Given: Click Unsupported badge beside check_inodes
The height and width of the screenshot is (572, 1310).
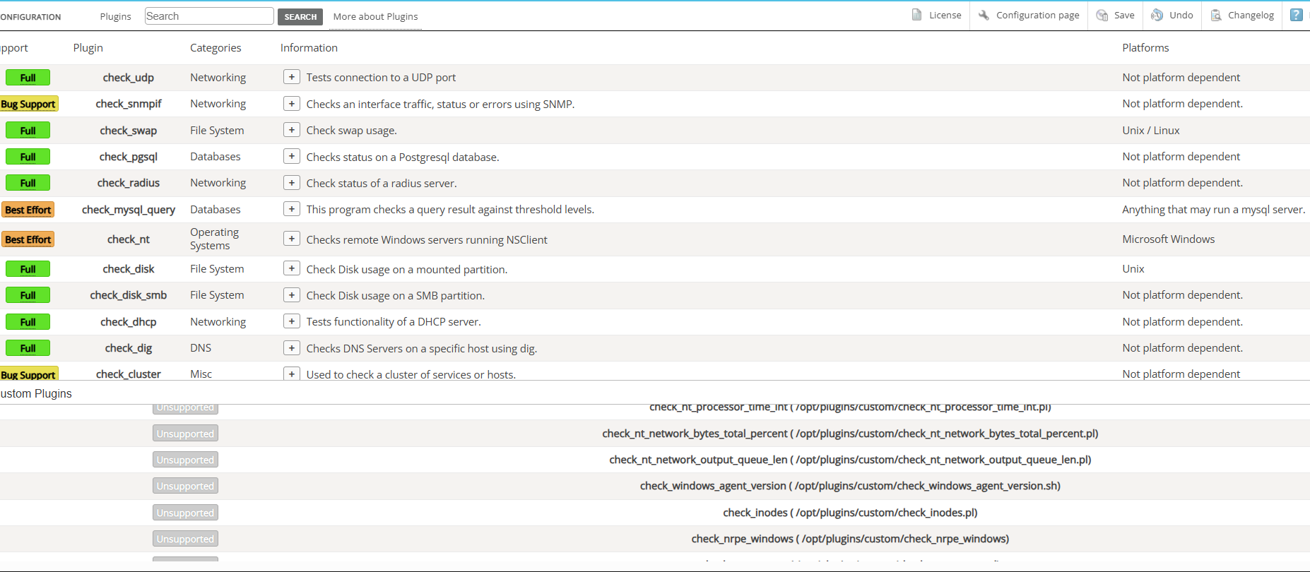Looking at the screenshot, I should click(185, 513).
